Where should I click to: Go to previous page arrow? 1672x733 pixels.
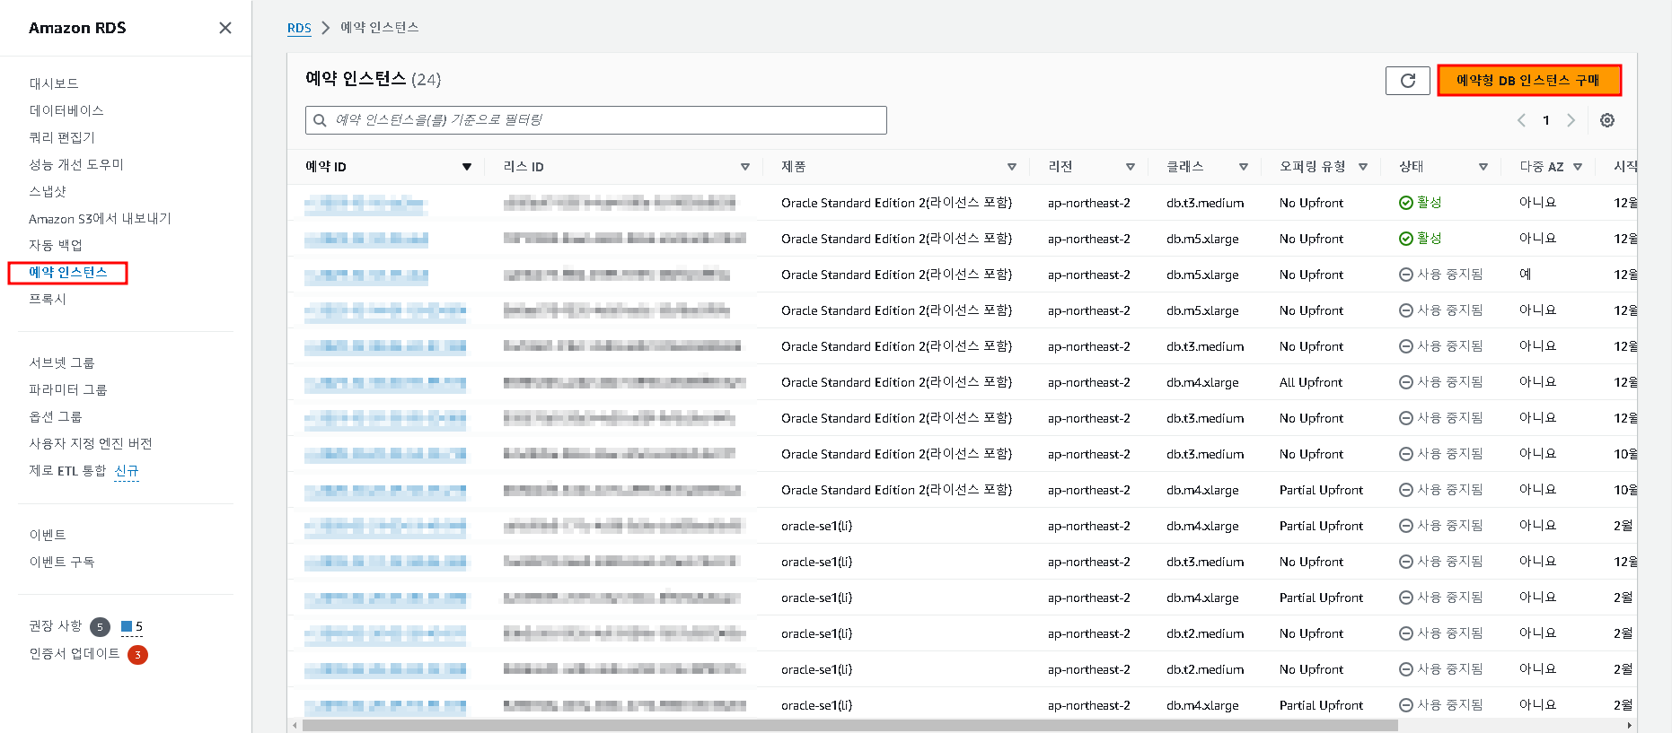click(1521, 120)
